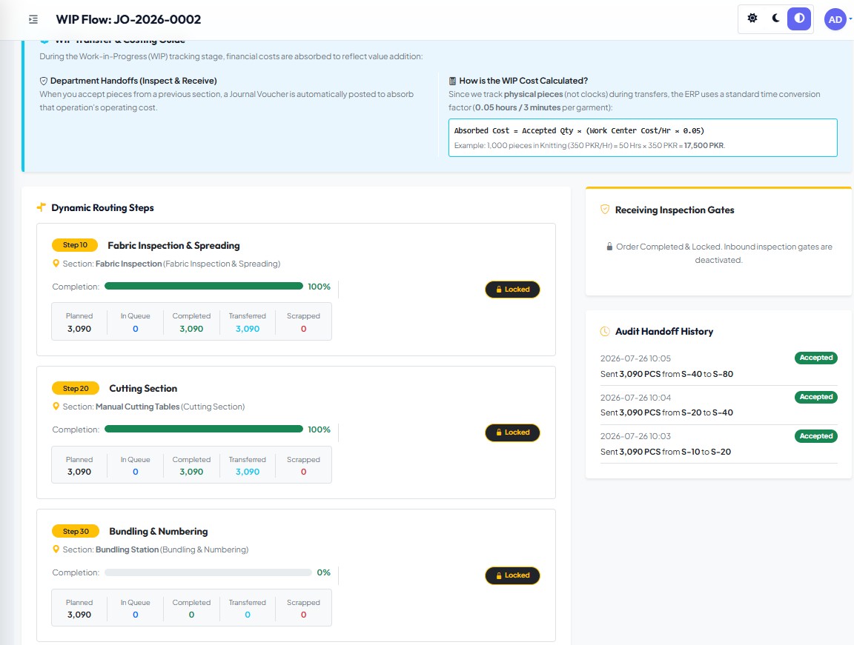Click Accepted badge for S-10 to S-20 handoff
Viewport: 854px width, 645px height.
coord(816,436)
